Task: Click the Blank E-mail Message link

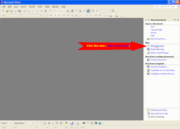Action: click(159, 53)
